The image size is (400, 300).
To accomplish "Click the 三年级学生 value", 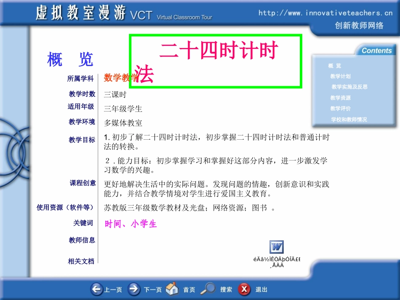I will (123, 109).
